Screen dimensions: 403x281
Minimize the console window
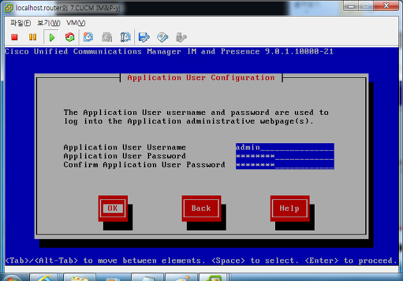pyautogui.click(x=351, y=6)
